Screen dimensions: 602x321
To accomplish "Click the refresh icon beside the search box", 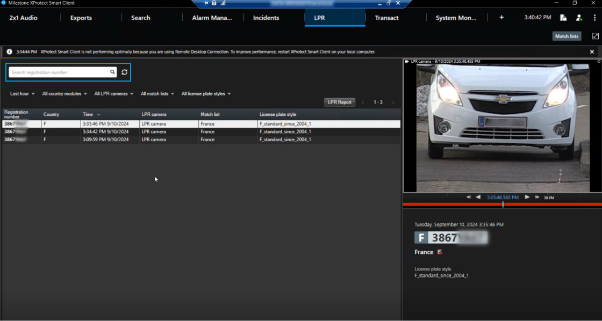I will pyautogui.click(x=124, y=72).
